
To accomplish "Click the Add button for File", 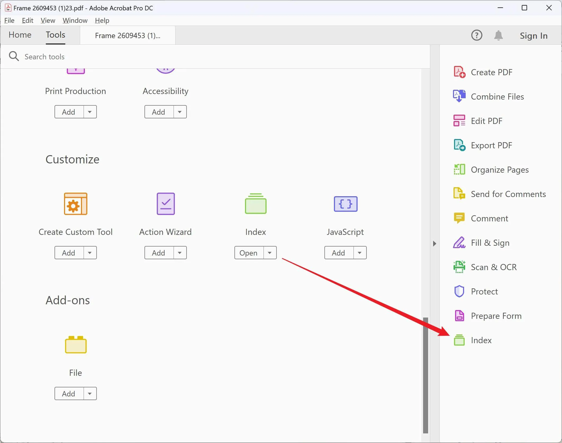I will pyautogui.click(x=68, y=393).
